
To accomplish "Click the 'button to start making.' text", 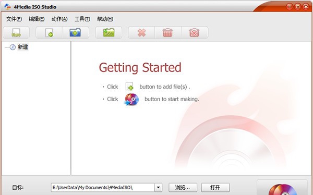I will pos(172,99).
